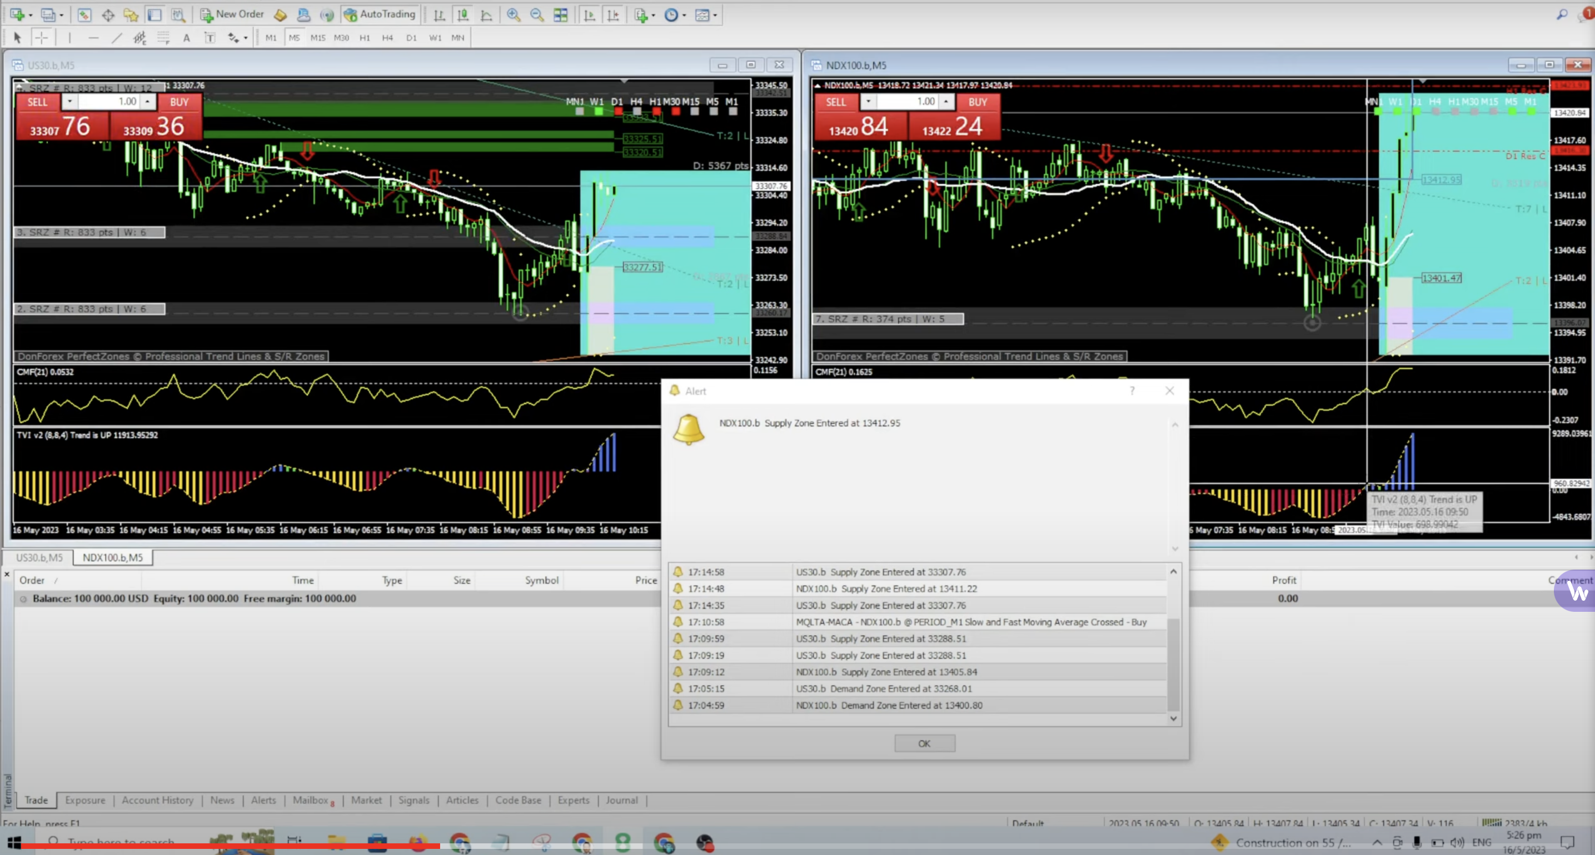1595x855 pixels.
Task: Click the alert list vertical scrollbar
Action: [1173, 664]
